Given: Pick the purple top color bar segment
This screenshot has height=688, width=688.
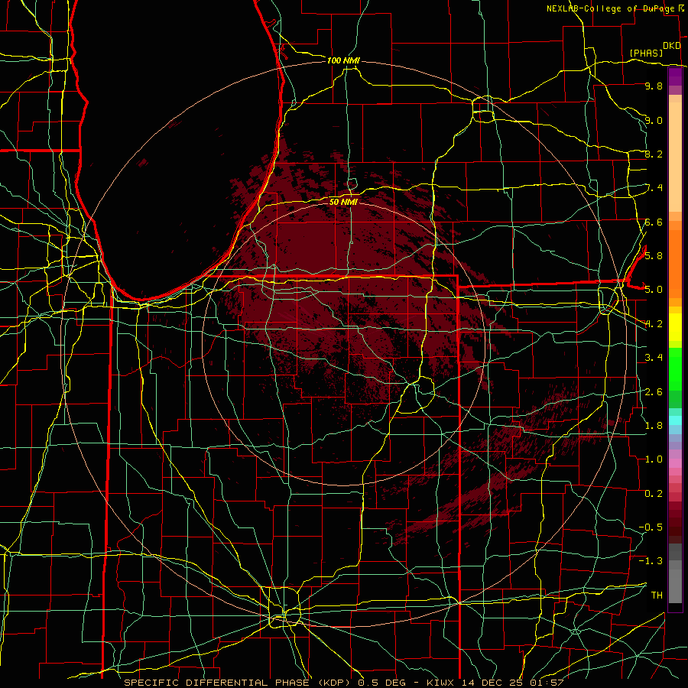Looking at the screenshot, I should 675,77.
